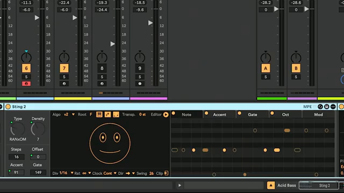The height and width of the screenshot is (193, 344).
Task: Click the pan knob on track 7
Action: (x=64, y=57)
